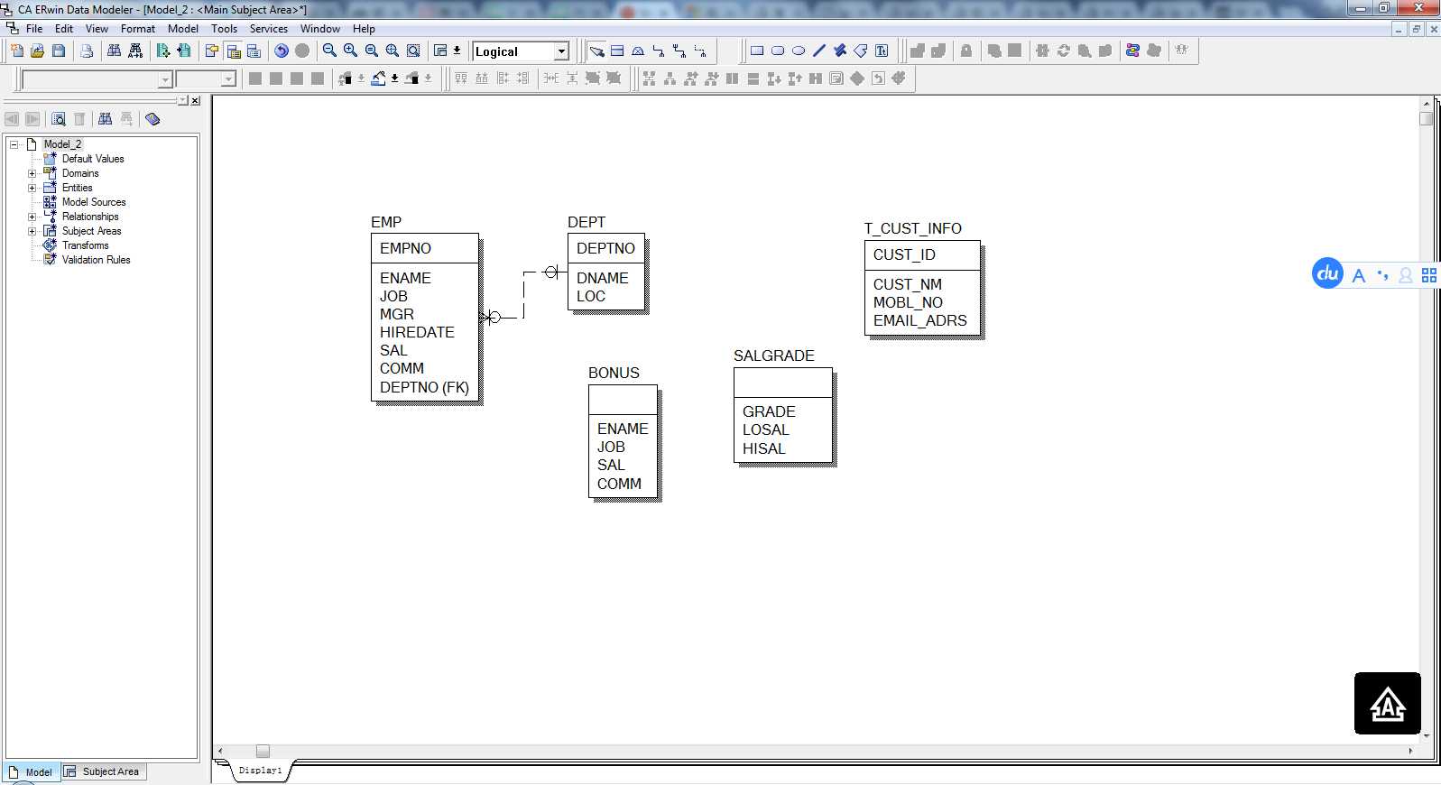Select the Sub-category (subtype) tool icon
This screenshot has width=1441, height=785.
(x=638, y=51)
